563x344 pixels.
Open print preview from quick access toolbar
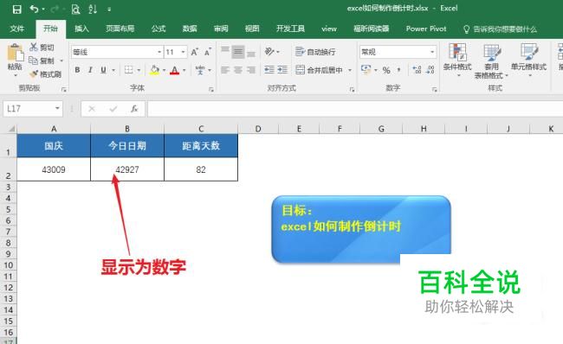pyautogui.click(x=75, y=10)
